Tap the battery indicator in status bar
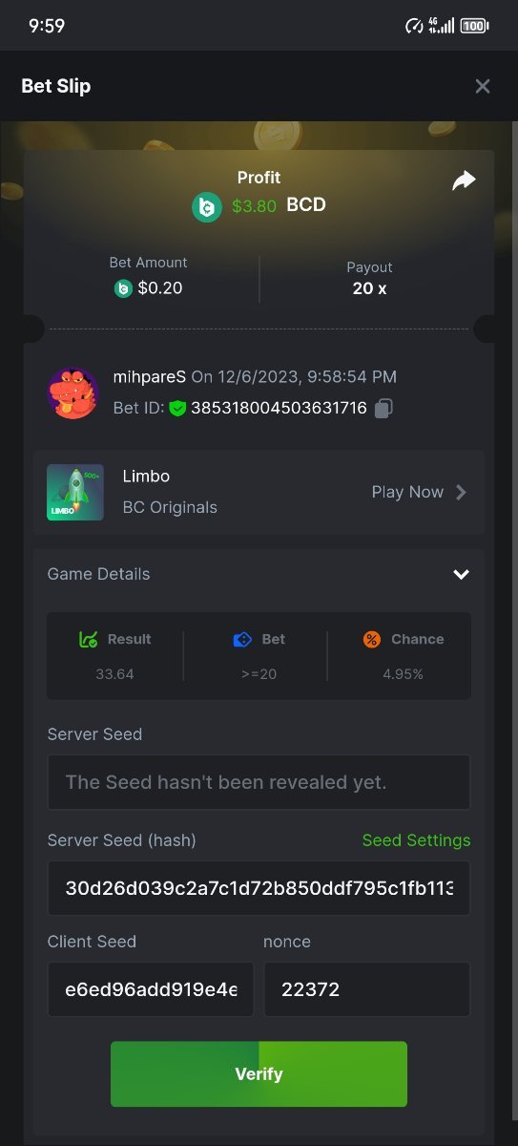 click(474, 27)
